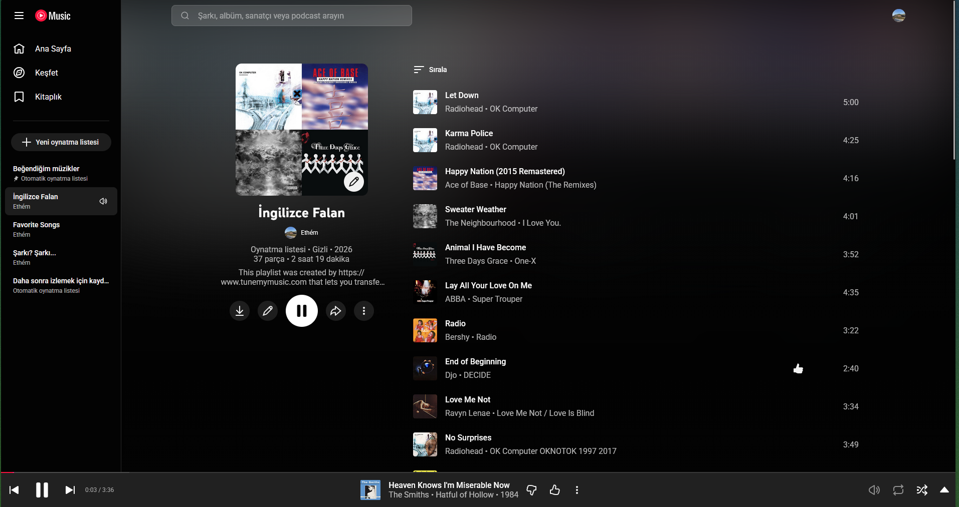
Task: Open Beğendiğim müzikler playlist
Action: 61,173
